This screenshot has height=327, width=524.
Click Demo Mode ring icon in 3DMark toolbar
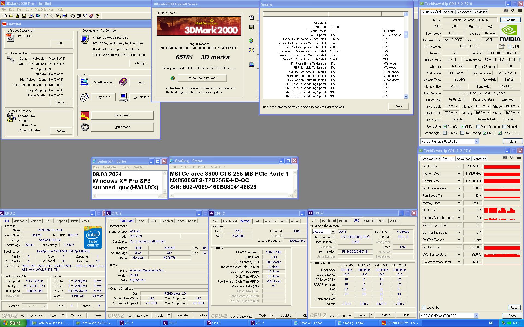click(x=73, y=16)
